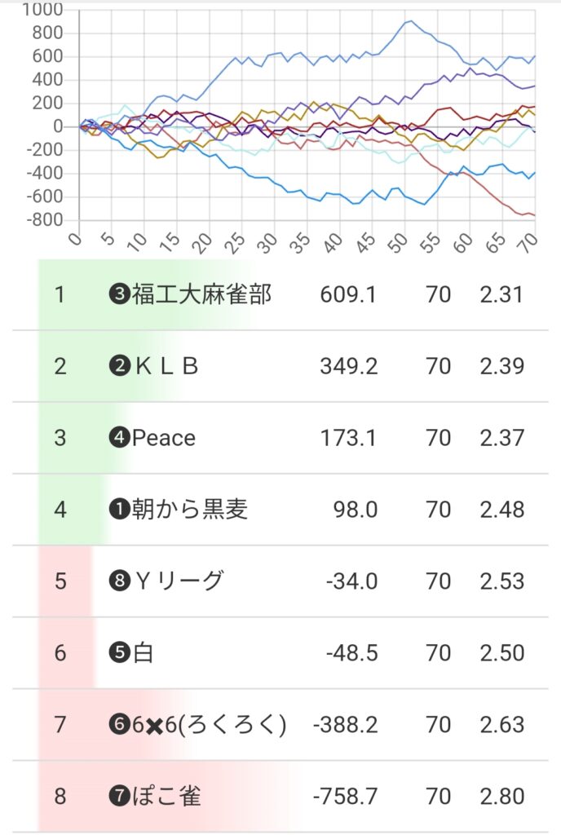The height and width of the screenshot is (835, 561).
Task: Click the 349.2 score for KLB
Action: (x=349, y=366)
